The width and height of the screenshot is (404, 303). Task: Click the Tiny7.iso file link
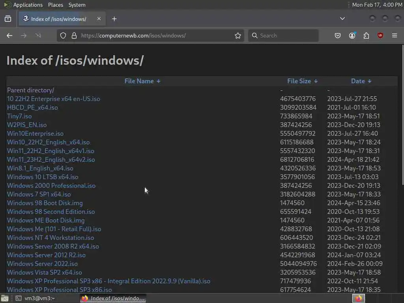(x=19, y=116)
